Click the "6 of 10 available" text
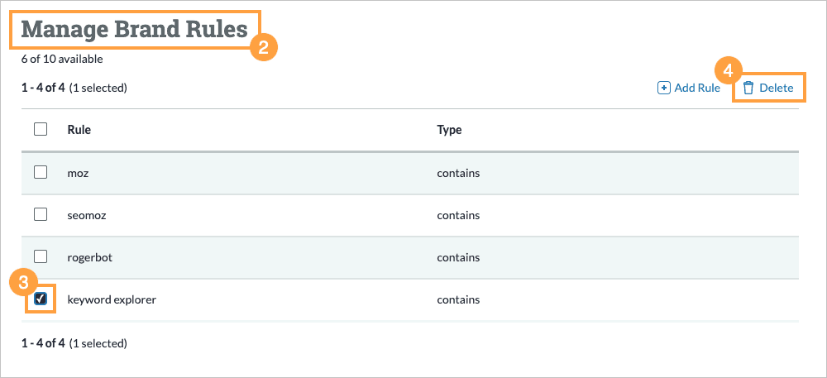This screenshot has height=378, width=827. click(62, 59)
